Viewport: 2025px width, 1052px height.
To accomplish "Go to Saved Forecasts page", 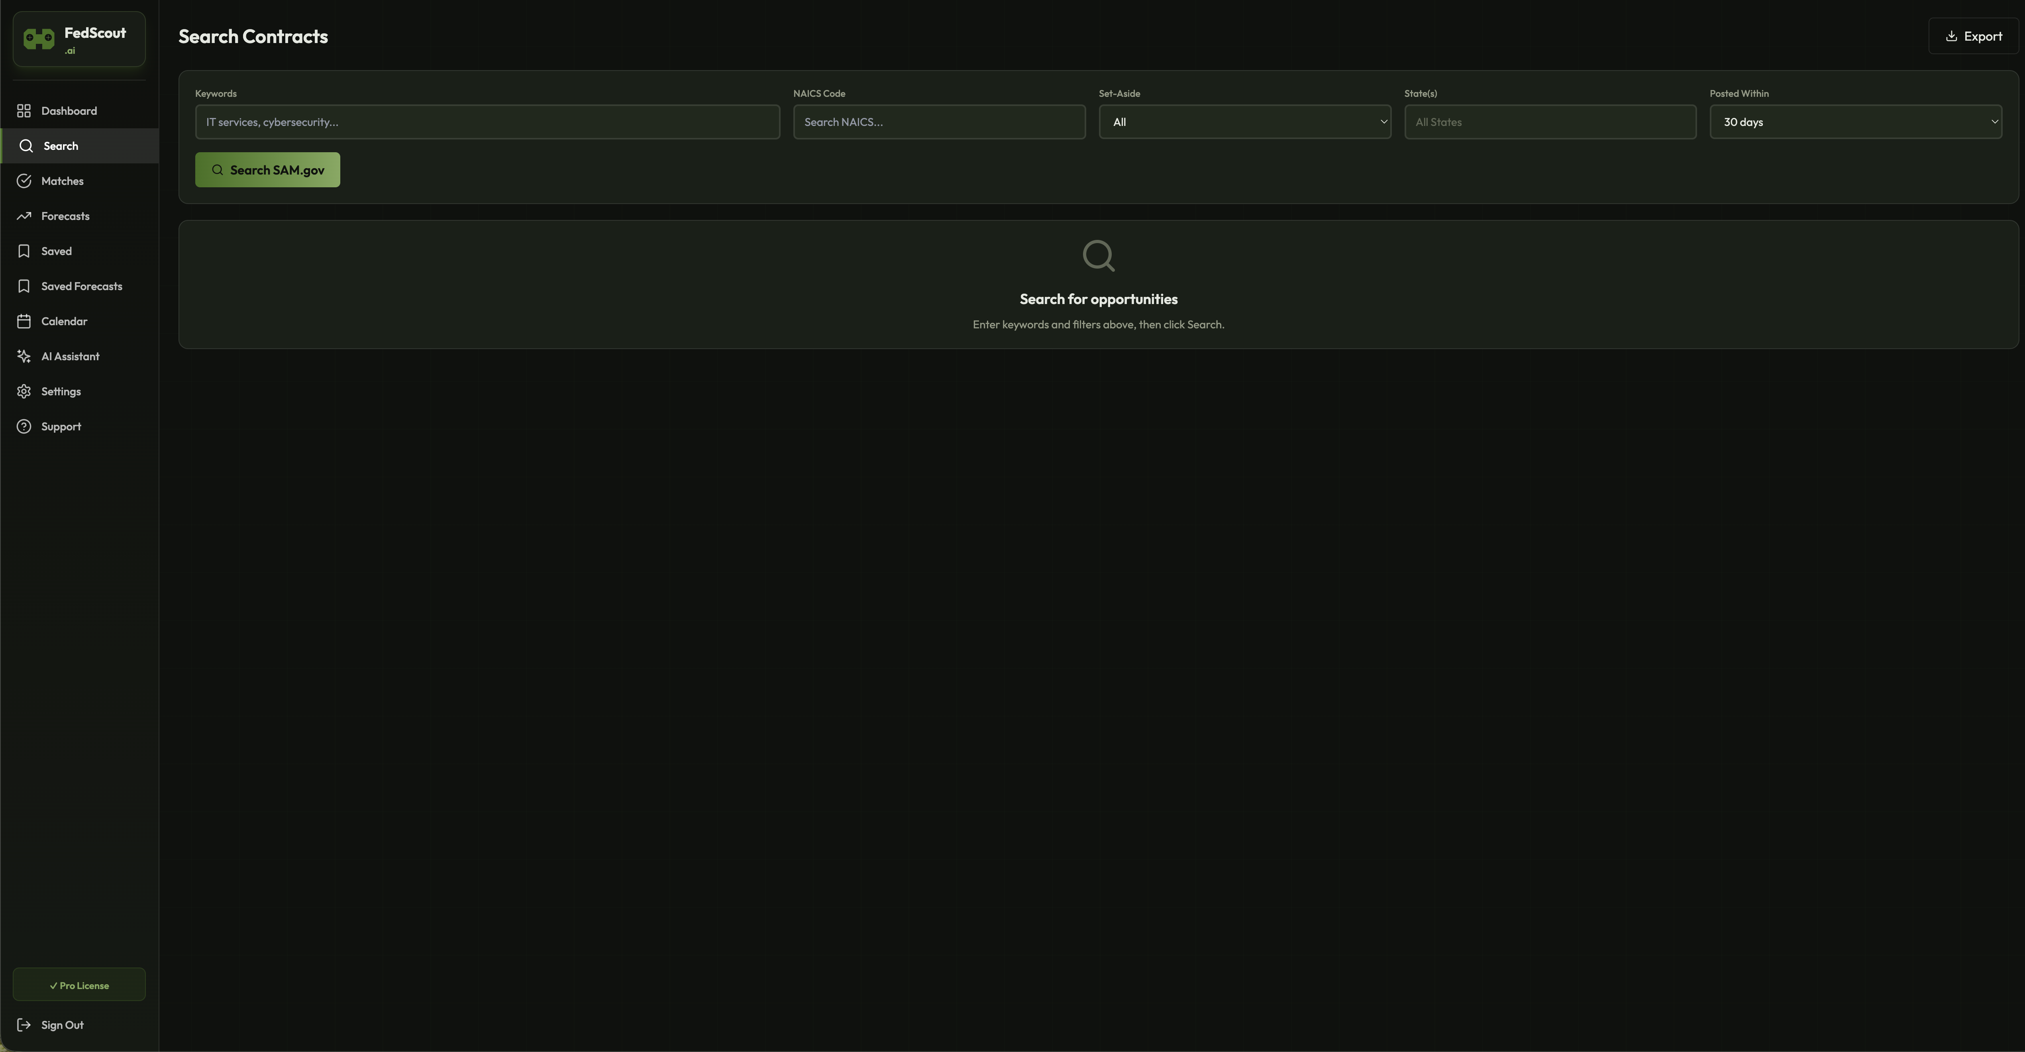I will click(82, 286).
